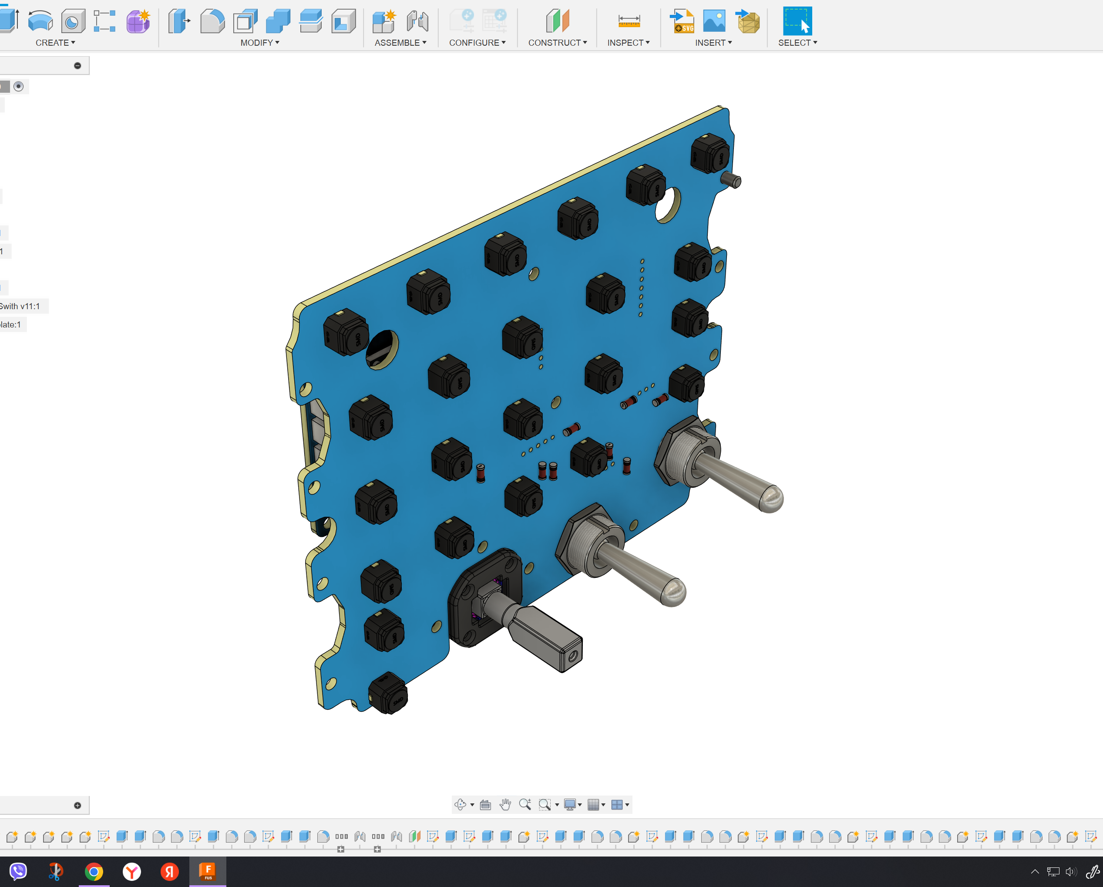The width and height of the screenshot is (1103, 887).
Task: Expand the comments panel plus button
Action: (x=78, y=805)
